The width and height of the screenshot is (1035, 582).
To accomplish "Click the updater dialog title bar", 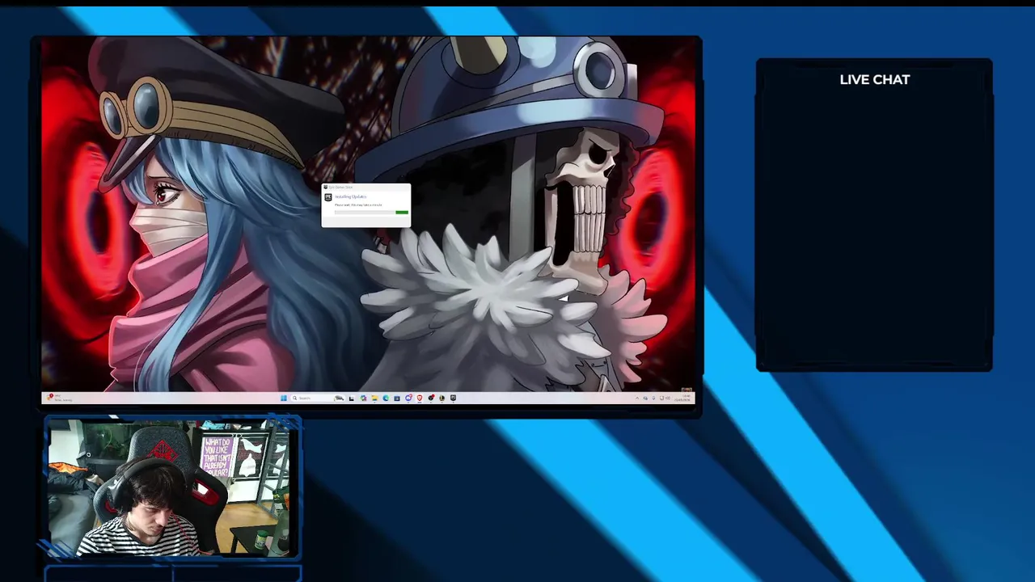I will (x=366, y=187).
